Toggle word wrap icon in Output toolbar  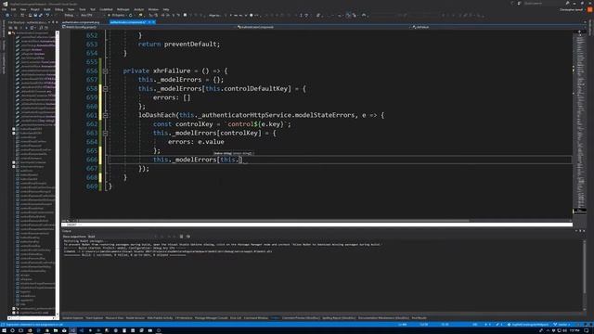[187, 237]
